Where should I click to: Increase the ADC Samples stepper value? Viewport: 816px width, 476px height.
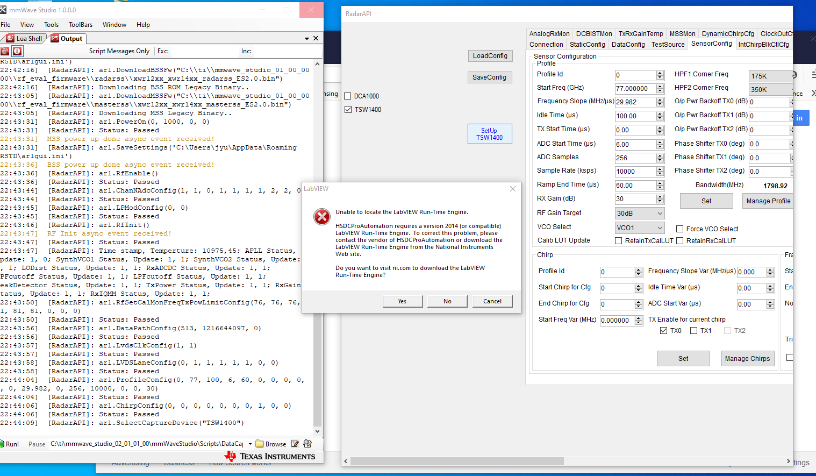(x=660, y=155)
